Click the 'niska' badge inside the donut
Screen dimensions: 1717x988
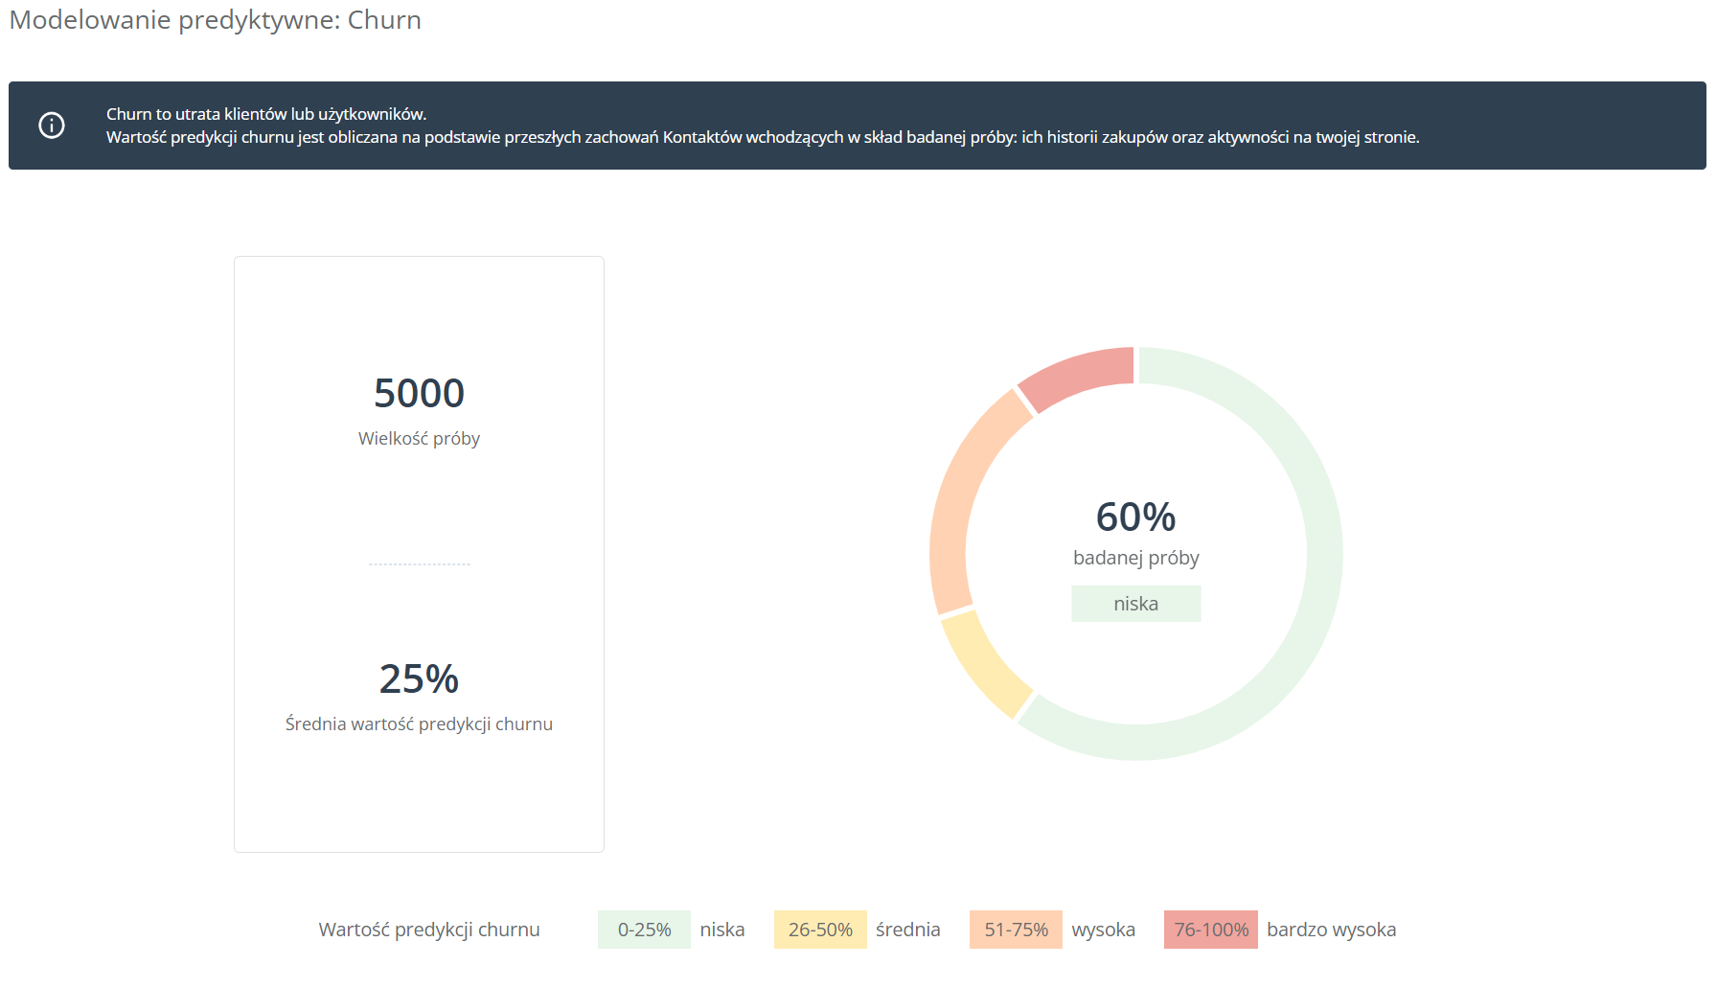click(x=1135, y=604)
